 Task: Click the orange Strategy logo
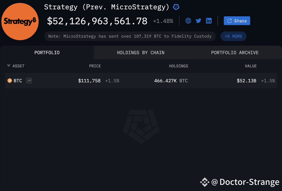tap(20, 21)
